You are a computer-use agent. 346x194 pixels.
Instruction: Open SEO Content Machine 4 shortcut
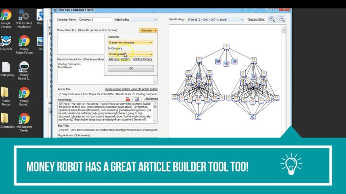pyautogui.click(x=24, y=19)
